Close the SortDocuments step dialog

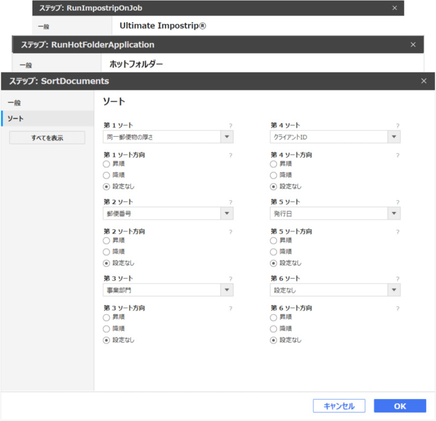[x=424, y=81]
